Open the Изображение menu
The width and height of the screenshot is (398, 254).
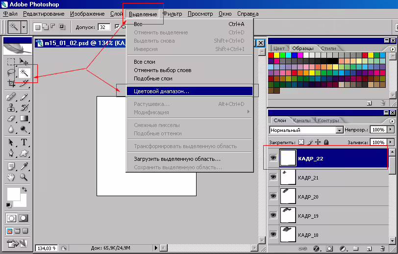click(87, 14)
